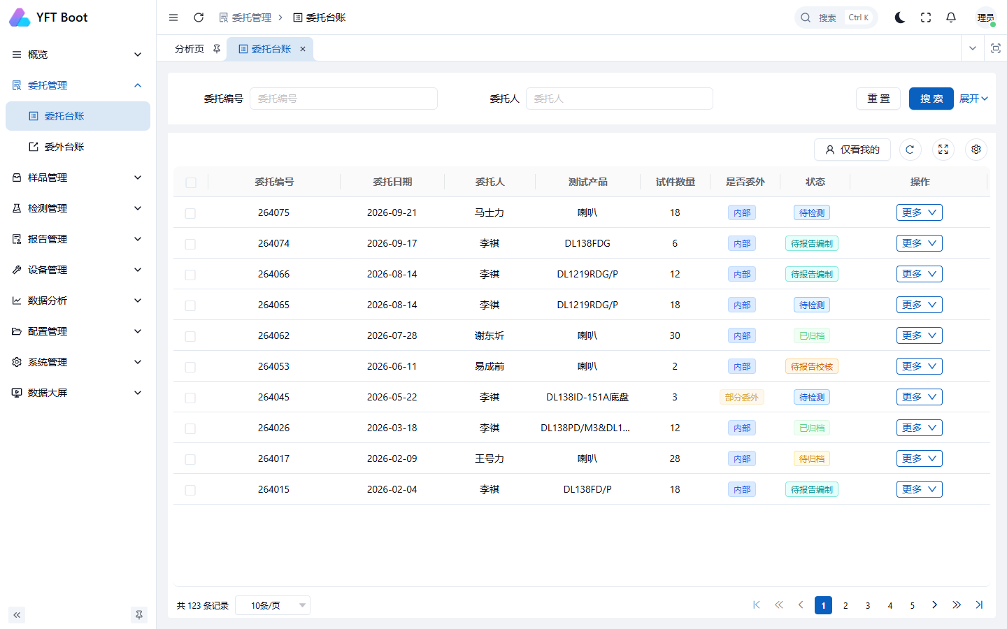Image resolution: width=1007 pixels, height=629 pixels.
Task: Enter fullscreen mode from header icon
Action: pyautogui.click(x=926, y=17)
